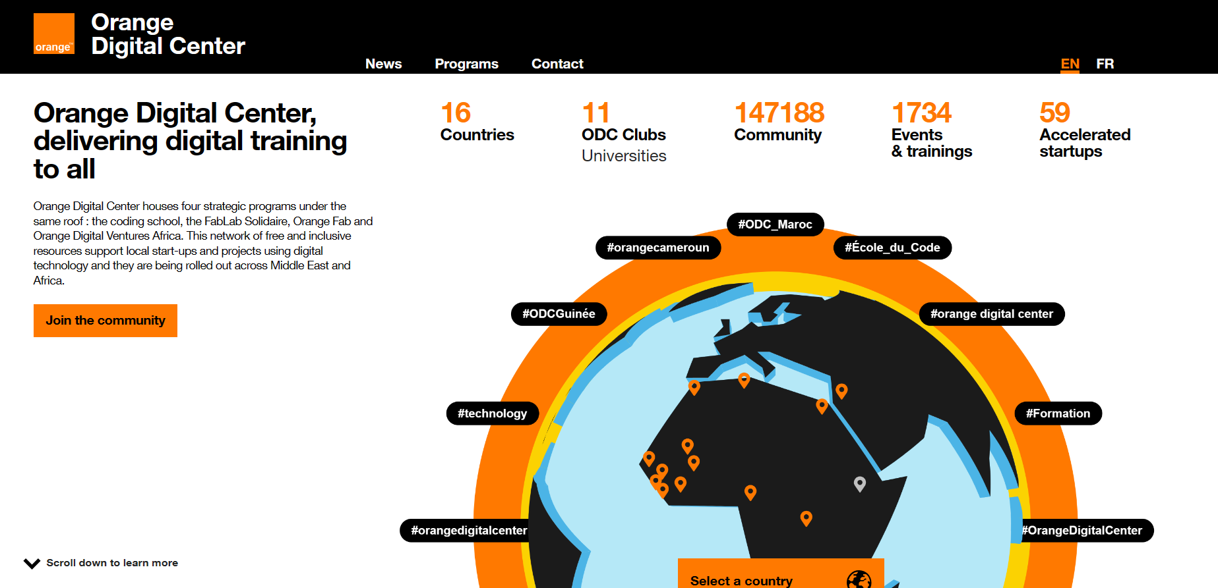The height and width of the screenshot is (588, 1218).
Task: Click the downward chevron beside Scroll down
Action: [x=32, y=563]
